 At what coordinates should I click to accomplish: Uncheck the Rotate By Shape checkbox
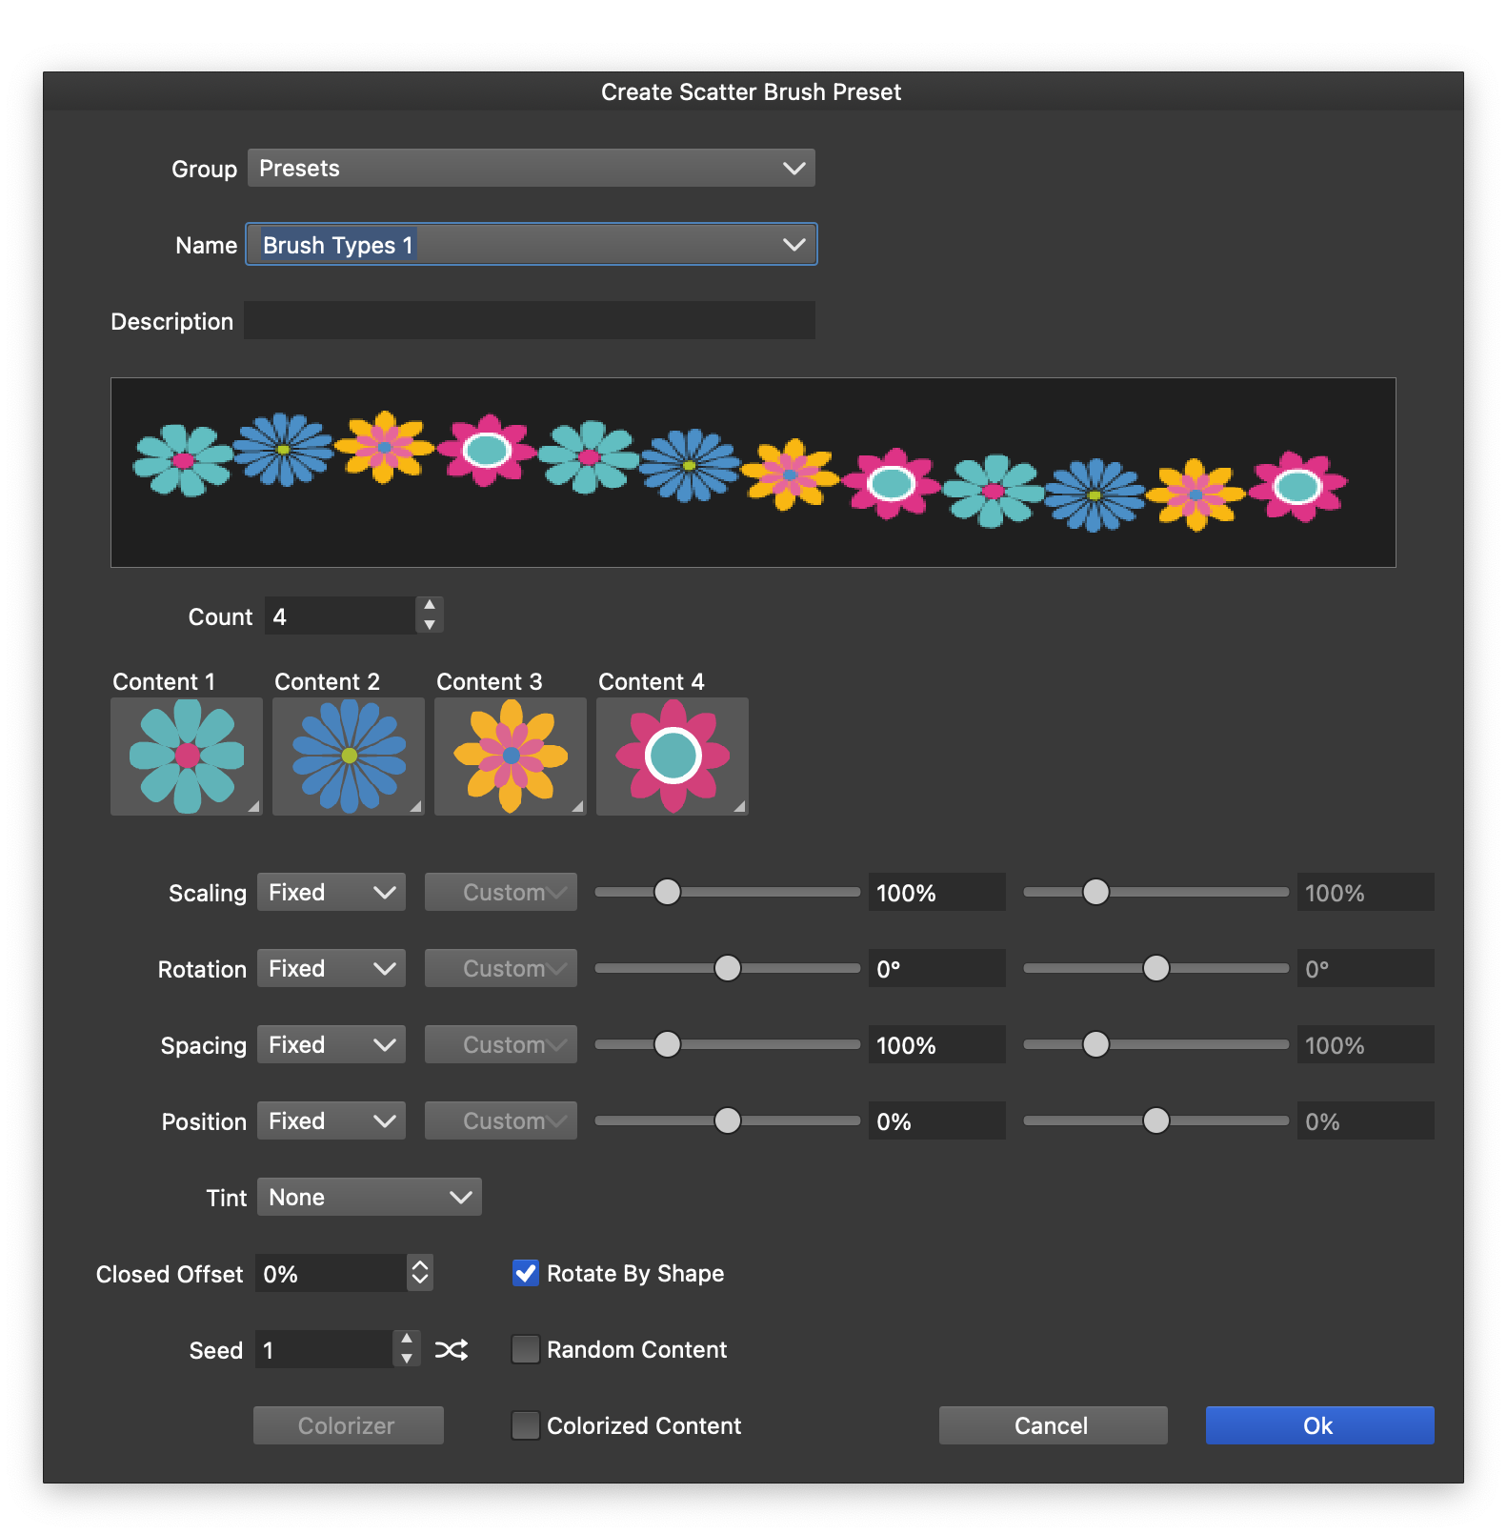tap(526, 1274)
